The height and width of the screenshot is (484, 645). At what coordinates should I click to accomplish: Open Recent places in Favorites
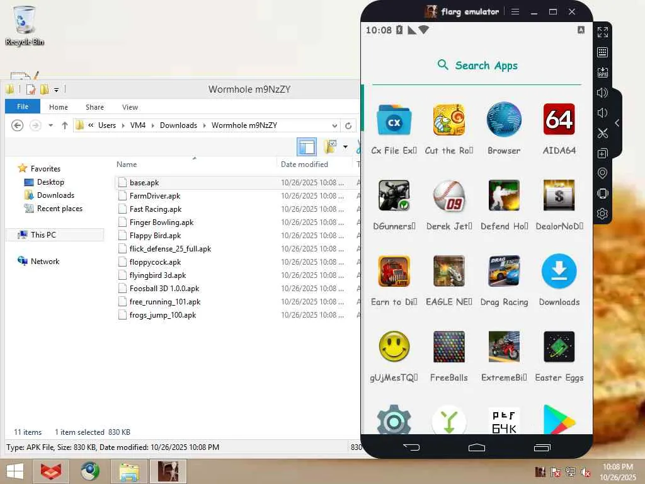point(54,208)
